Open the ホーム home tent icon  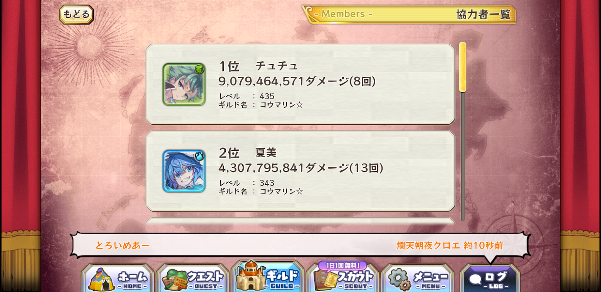coord(118,278)
